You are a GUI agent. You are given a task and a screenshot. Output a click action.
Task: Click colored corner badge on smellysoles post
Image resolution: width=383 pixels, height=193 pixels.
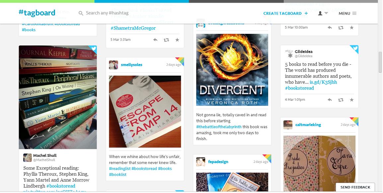pos(181,60)
